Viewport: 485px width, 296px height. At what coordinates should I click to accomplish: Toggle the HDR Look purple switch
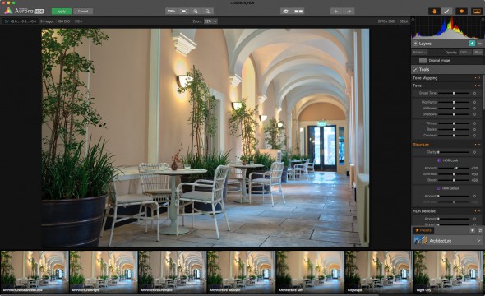[x=439, y=160]
